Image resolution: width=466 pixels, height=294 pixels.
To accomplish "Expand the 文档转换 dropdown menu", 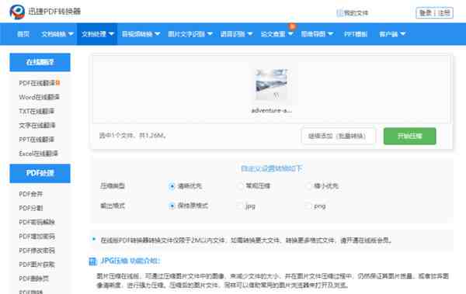I will coord(57,34).
